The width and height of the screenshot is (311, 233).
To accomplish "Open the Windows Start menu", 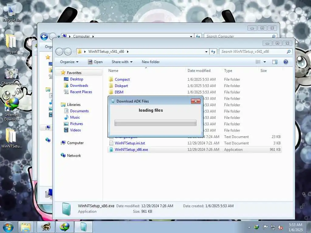I will (x=8, y=227).
